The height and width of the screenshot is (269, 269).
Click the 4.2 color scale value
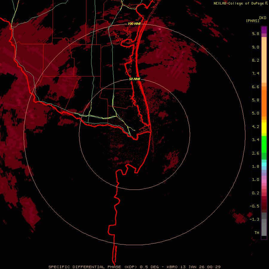[x=256, y=127]
